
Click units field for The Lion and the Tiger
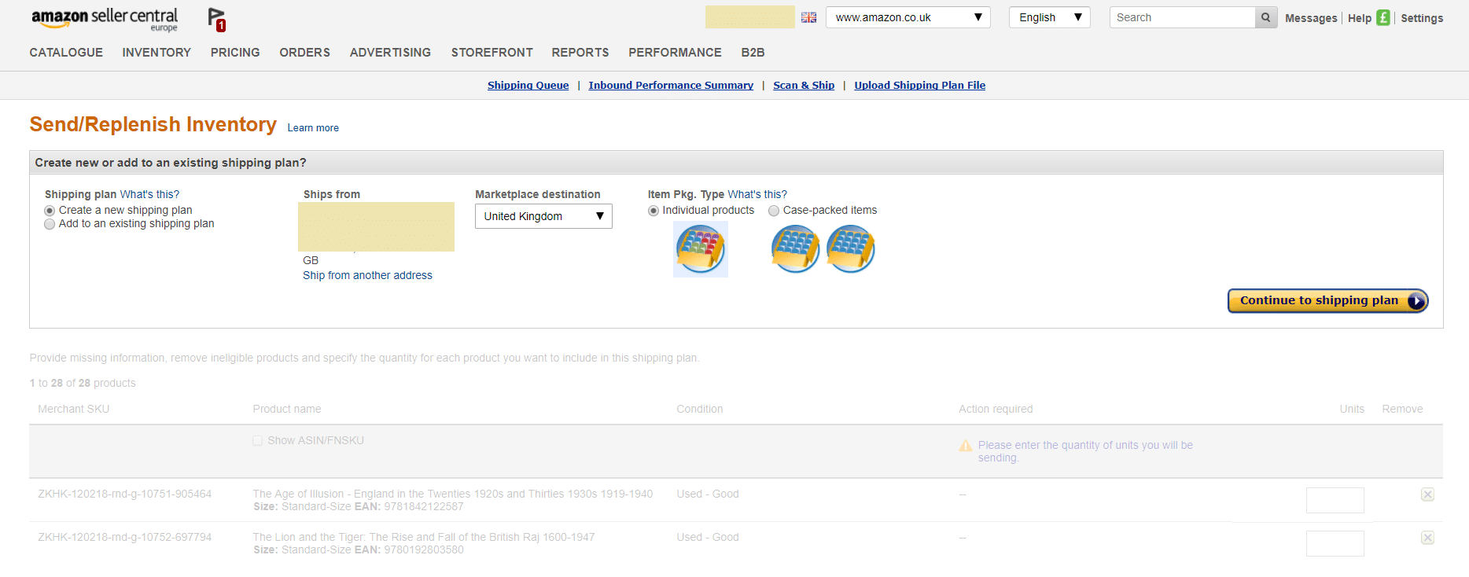pos(1335,543)
